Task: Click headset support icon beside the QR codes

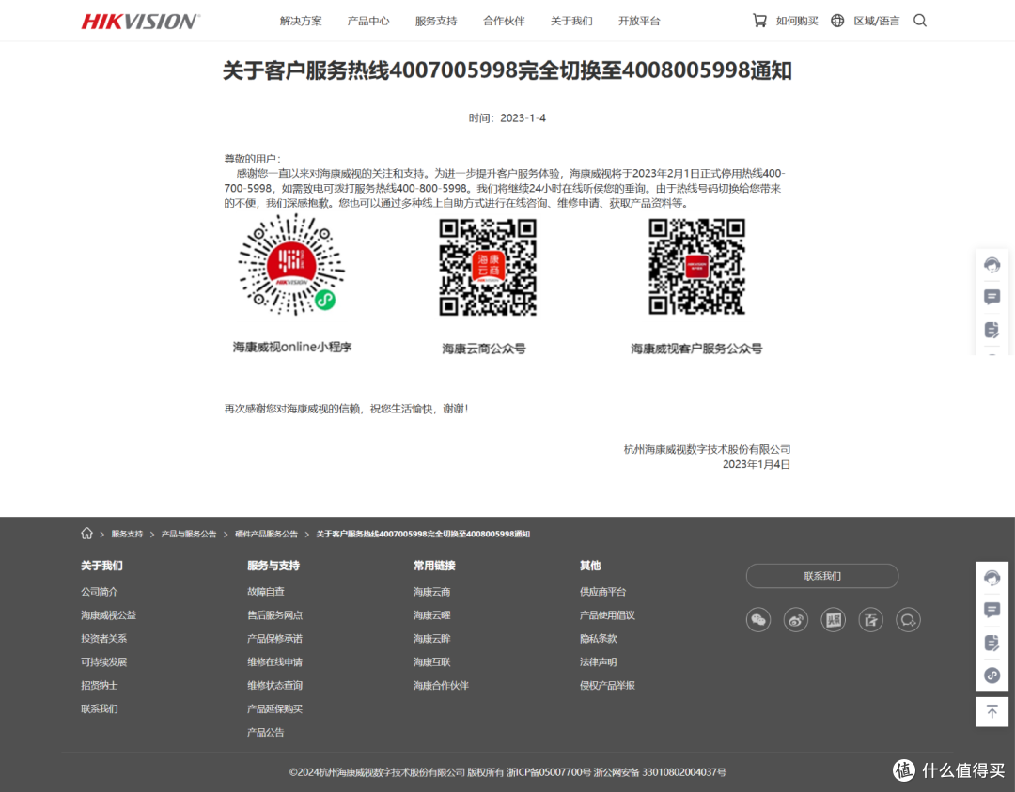Action: tap(992, 265)
